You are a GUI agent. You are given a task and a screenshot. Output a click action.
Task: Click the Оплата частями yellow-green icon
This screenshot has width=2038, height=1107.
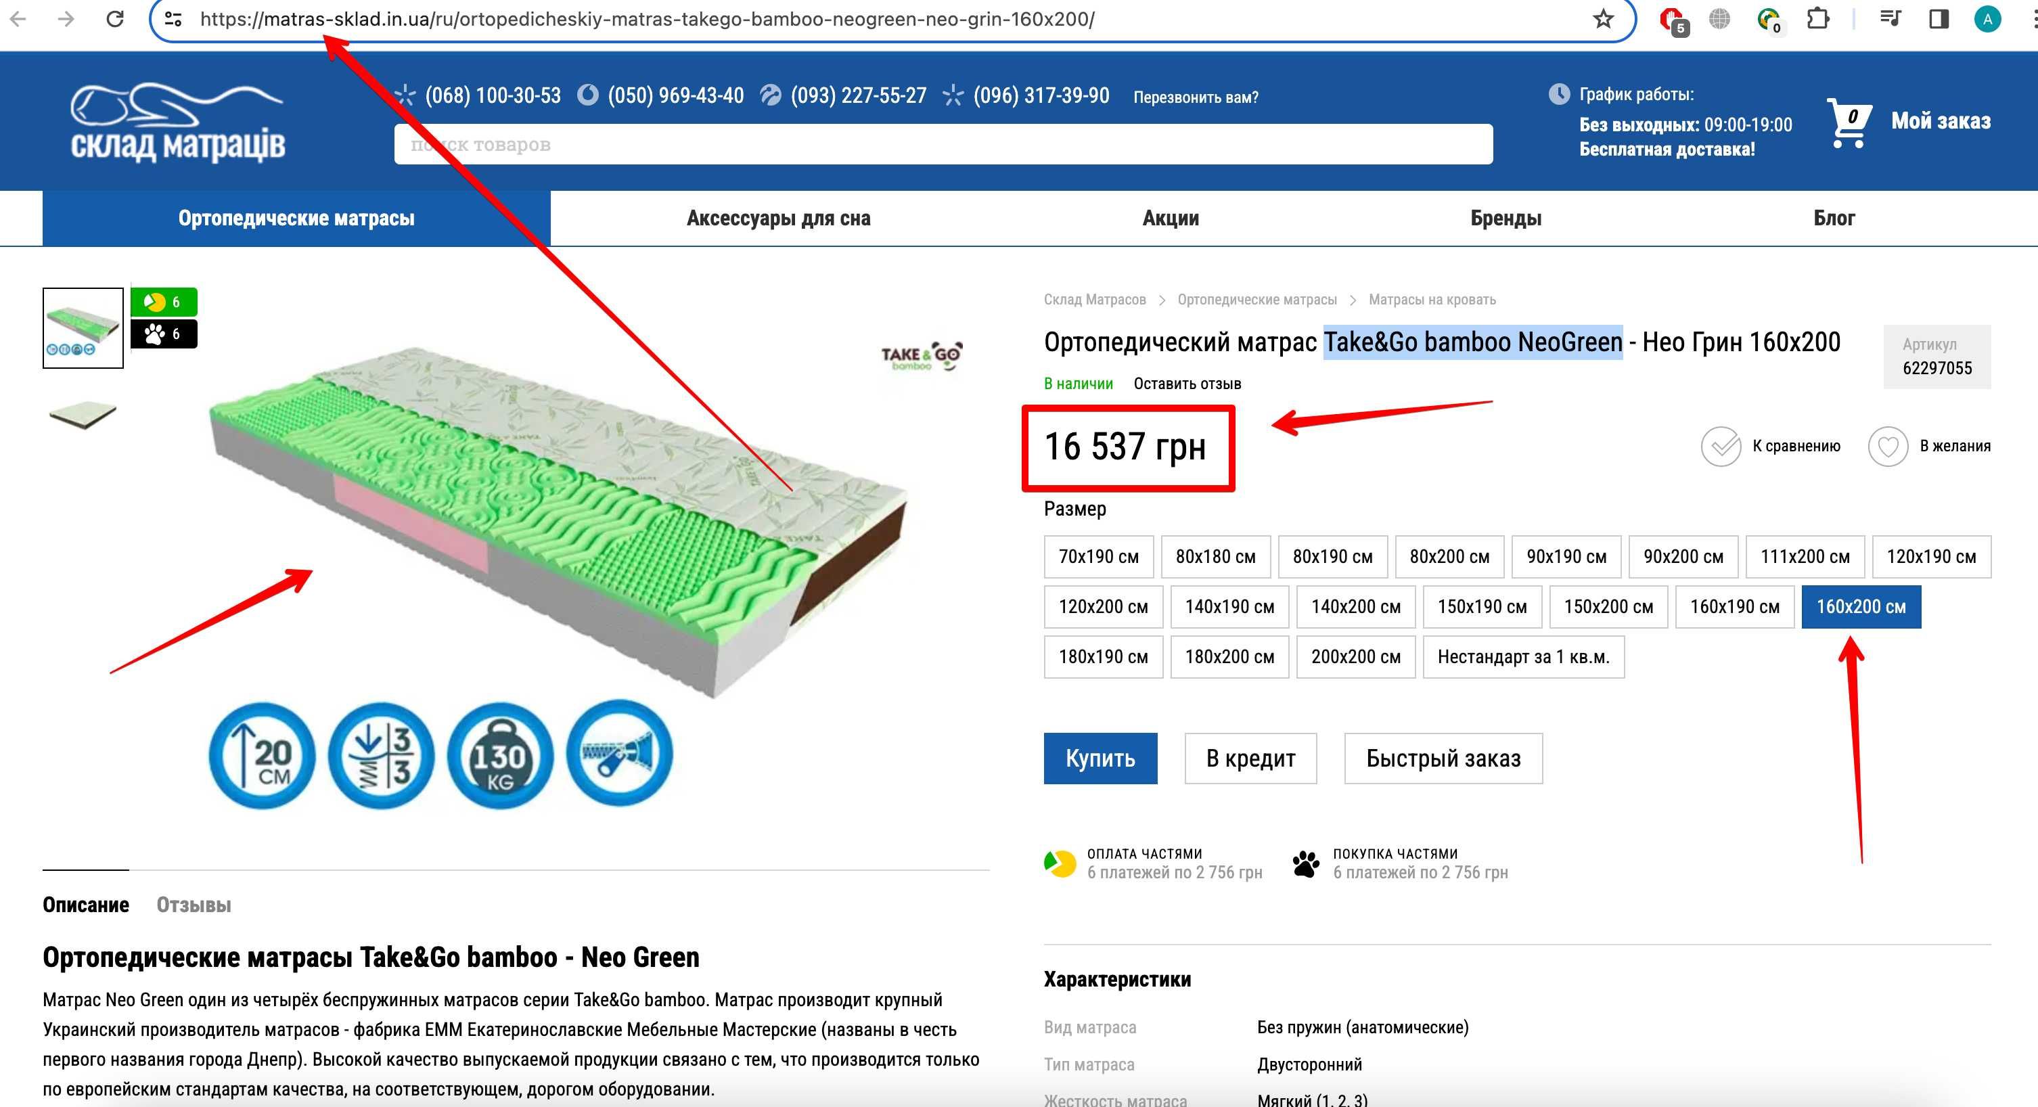pyautogui.click(x=1060, y=863)
